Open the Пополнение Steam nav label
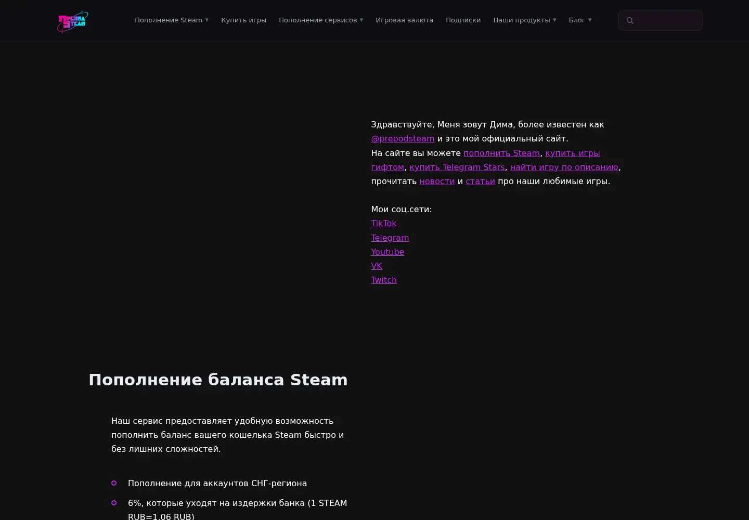 (169, 20)
